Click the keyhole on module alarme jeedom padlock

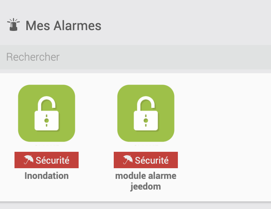click(x=145, y=121)
